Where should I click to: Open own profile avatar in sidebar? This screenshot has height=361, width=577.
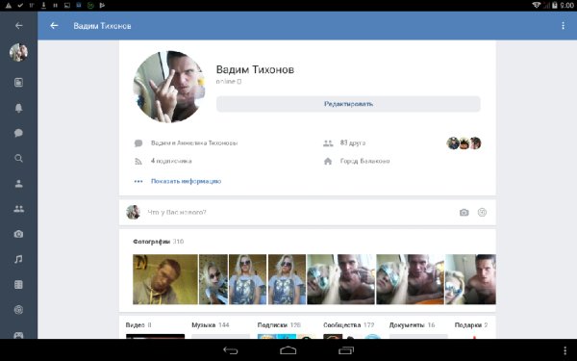tap(18, 52)
